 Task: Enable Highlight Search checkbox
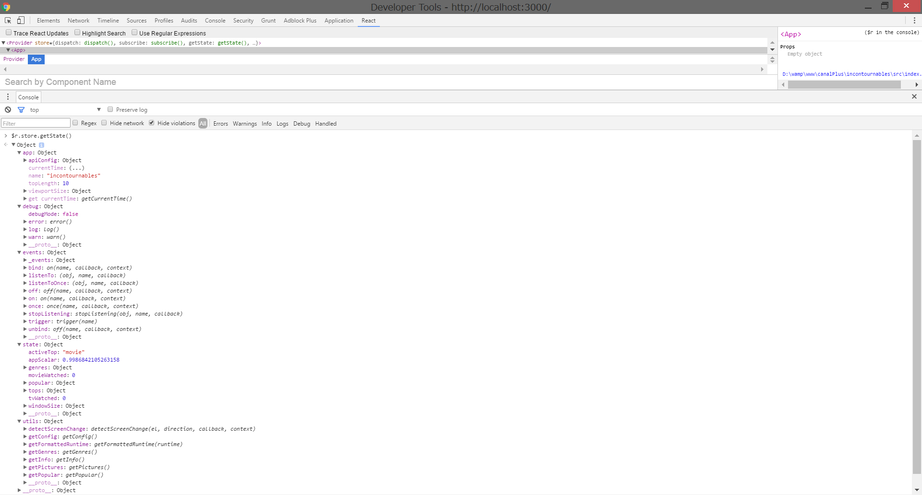pos(77,33)
